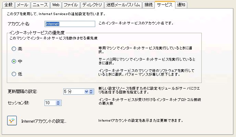Switch to the 接続 tab

(149, 5)
